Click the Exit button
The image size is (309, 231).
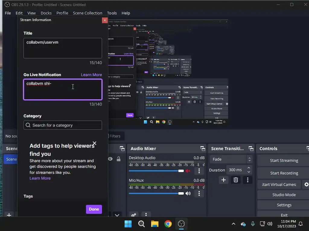click(284, 215)
